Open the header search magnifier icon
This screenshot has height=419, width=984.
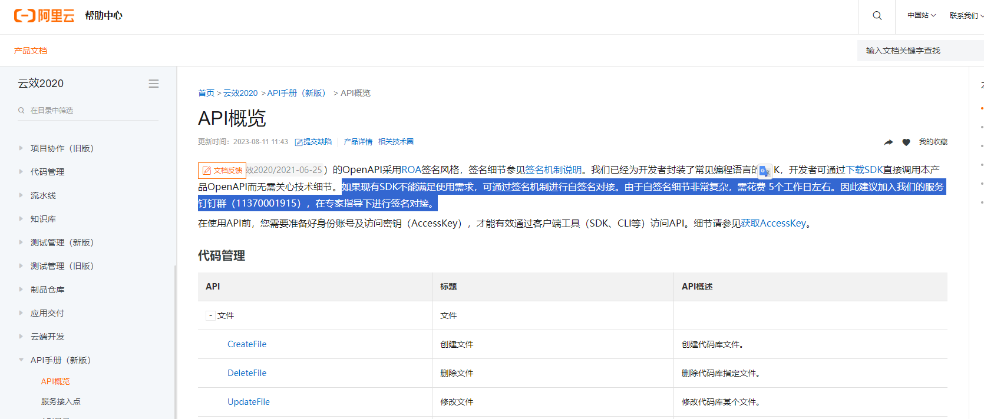(877, 16)
